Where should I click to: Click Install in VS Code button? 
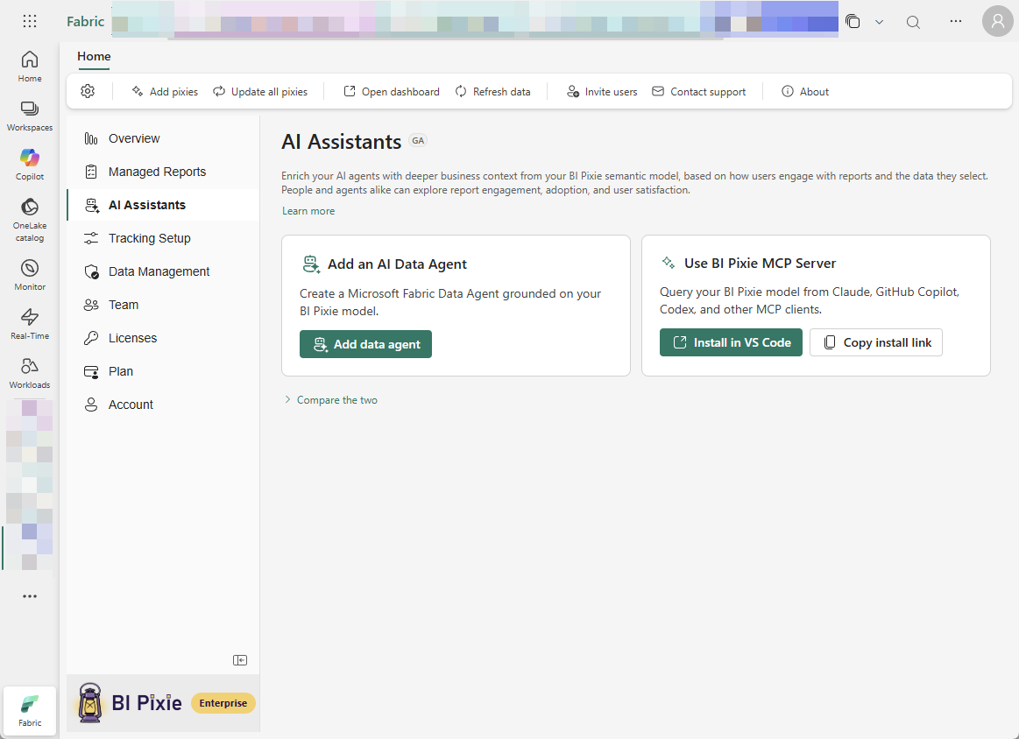pos(731,342)
